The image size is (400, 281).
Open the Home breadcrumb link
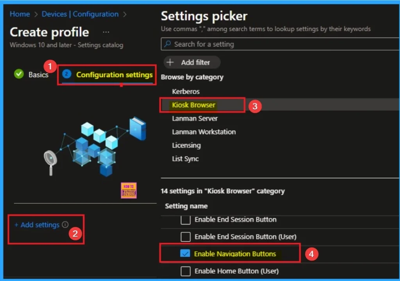[x=20, y=14]
